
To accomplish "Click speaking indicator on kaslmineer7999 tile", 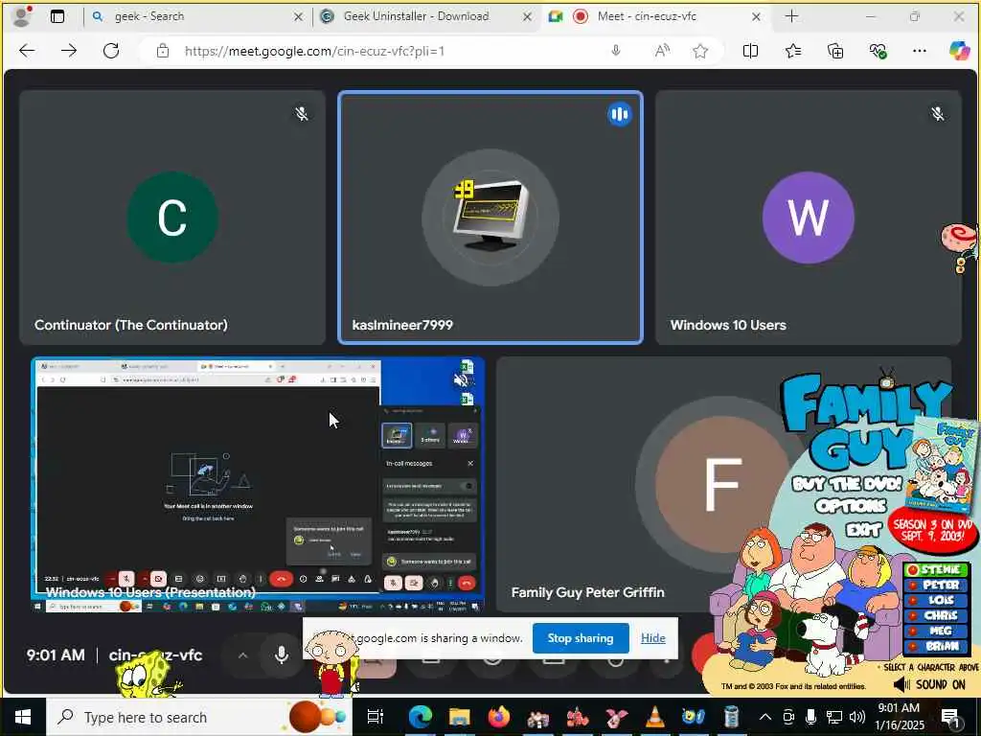I will 620,114.
